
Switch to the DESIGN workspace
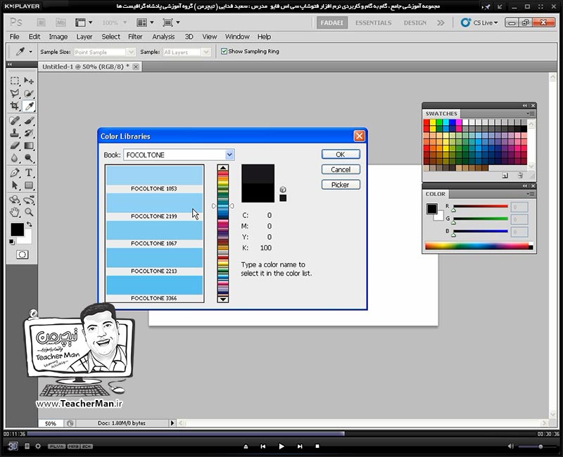click(415, 22)
